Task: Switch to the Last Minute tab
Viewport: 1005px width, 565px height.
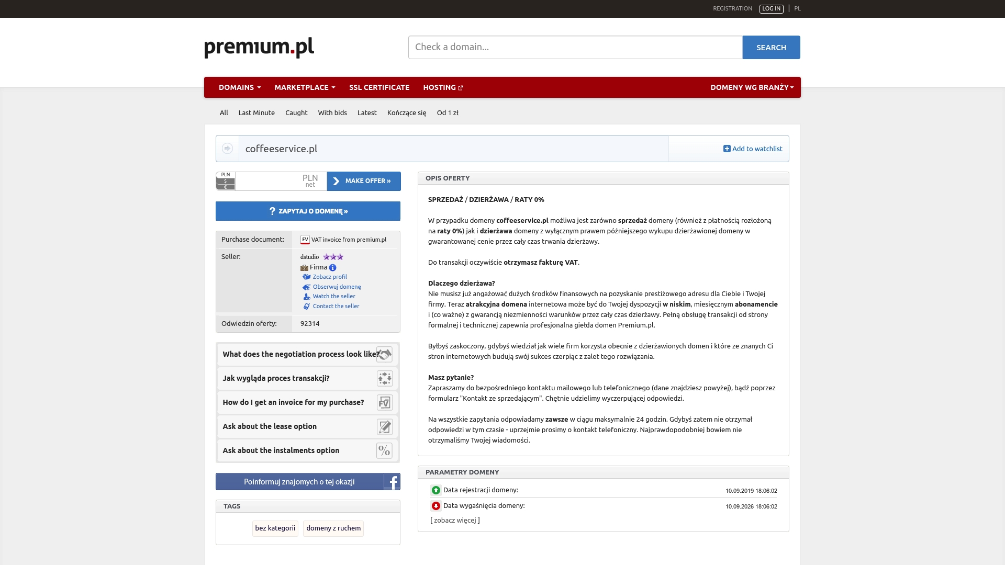Action: pyautogui.click(x=256, y=112)
